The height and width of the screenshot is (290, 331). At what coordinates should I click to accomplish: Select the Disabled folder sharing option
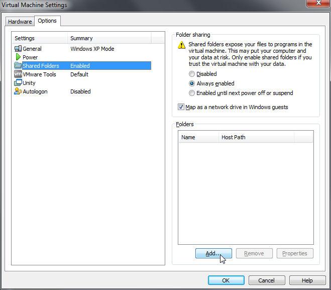pyautogui.click(x=192, y=74)
